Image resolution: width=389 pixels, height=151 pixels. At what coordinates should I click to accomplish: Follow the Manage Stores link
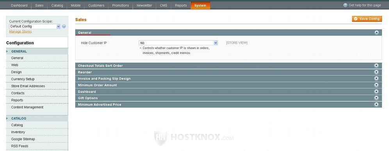click(20, 32)
